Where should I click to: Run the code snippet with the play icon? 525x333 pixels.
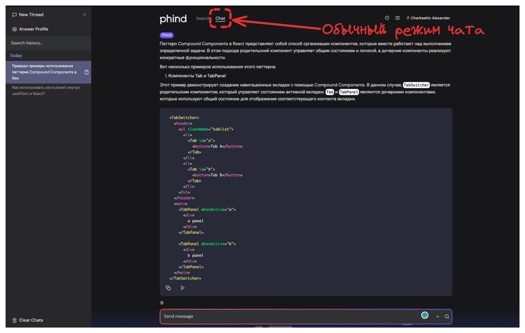[183, 287]
